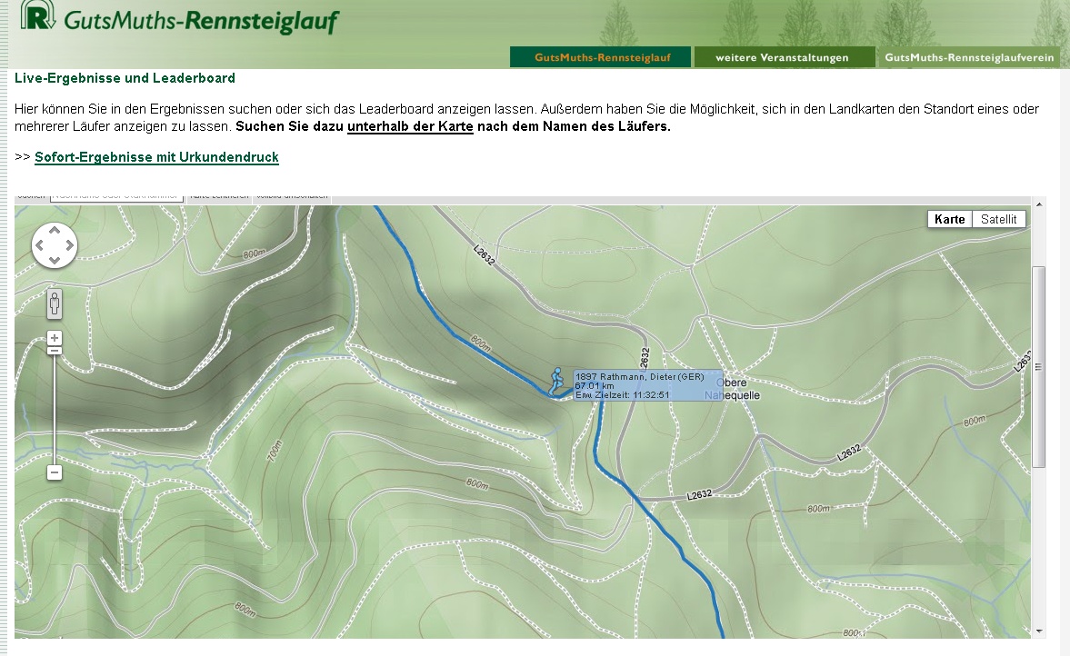The image size is (1070, 656).
Task: Pan the map down with arrow
Action: pyautogui.click(x=55, y=260)
